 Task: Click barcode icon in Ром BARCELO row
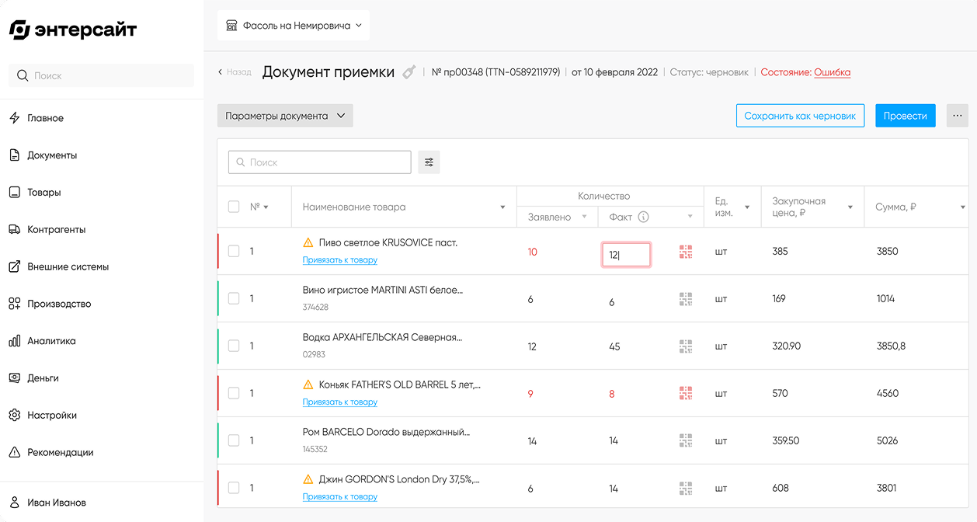coord(685,440)
